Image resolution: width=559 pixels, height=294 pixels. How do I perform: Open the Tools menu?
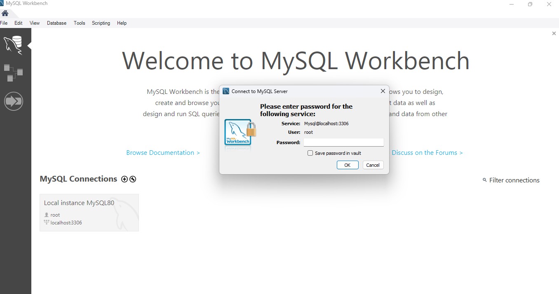[x=79, y=23]
